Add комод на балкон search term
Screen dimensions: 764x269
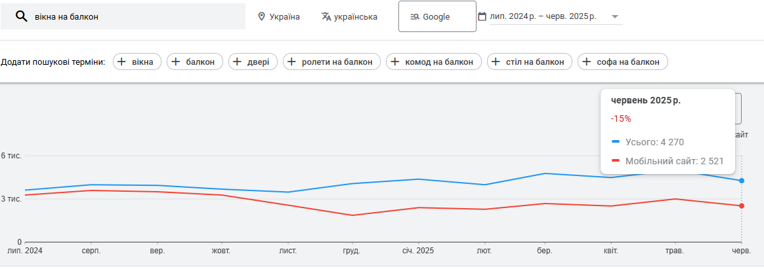click(x=434, y=62)
